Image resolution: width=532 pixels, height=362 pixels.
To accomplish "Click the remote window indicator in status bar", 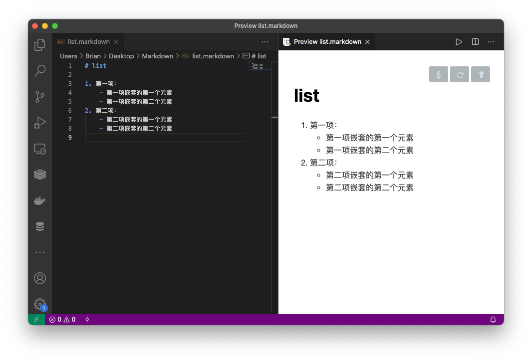I will click(x=36, y=319).
